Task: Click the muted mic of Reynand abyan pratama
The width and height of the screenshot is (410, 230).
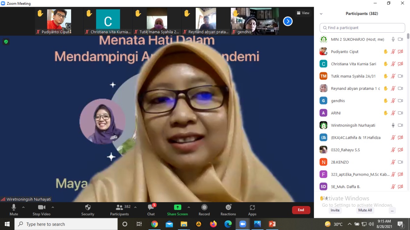Action: point(393,88)
